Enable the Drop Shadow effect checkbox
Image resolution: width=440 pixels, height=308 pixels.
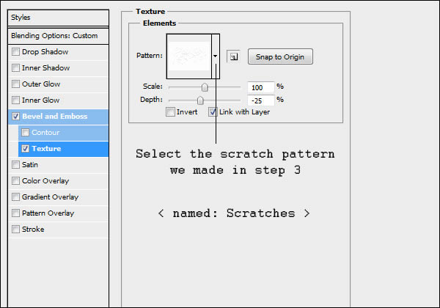(15, 51)
